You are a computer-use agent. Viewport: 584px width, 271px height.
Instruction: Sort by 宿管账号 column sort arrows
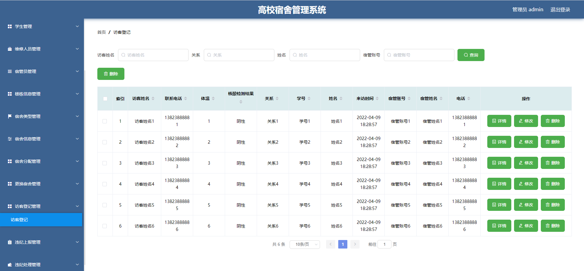pos(409,98)
